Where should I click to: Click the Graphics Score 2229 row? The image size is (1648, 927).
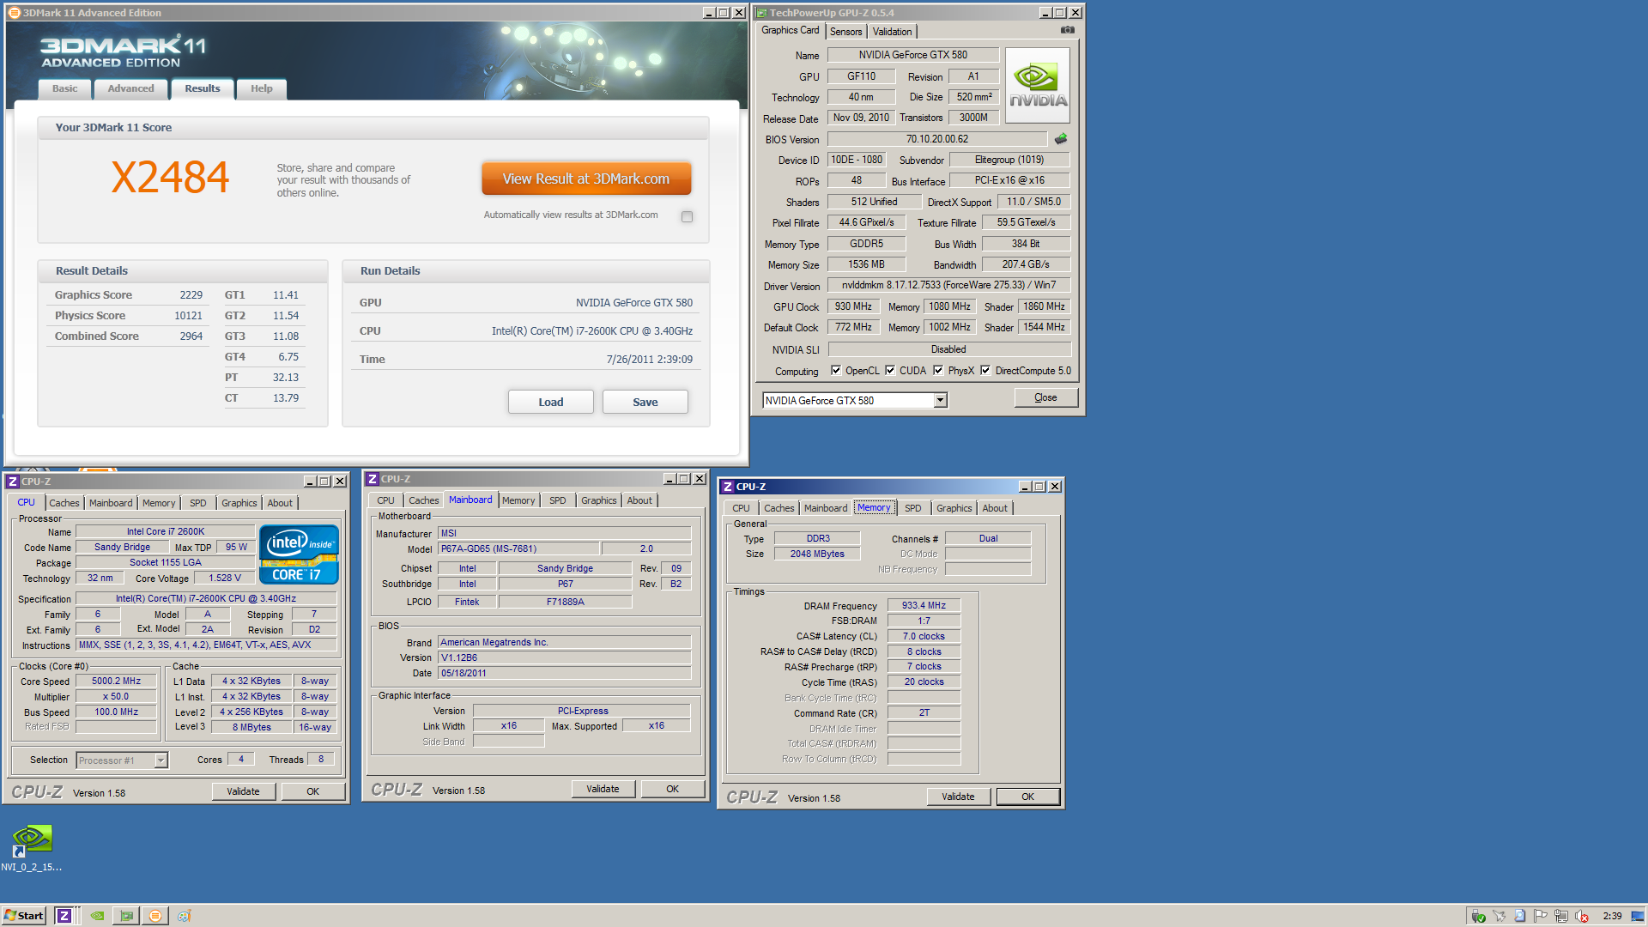click(129, 295)
